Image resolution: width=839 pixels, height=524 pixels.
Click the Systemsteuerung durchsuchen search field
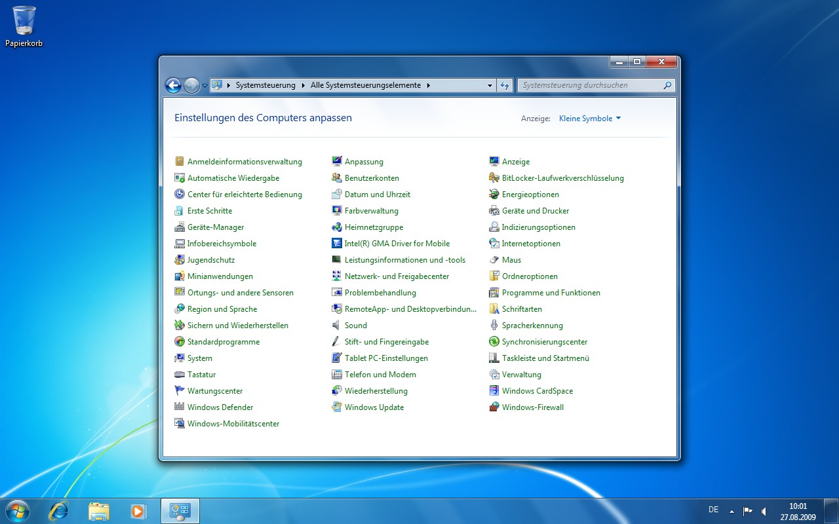(x=590, y=84)
